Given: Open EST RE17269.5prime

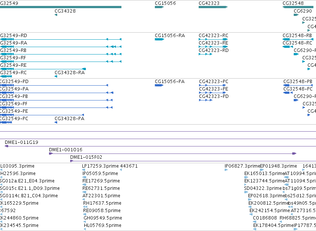Looking at the screenshot, I should coord(101,181).
